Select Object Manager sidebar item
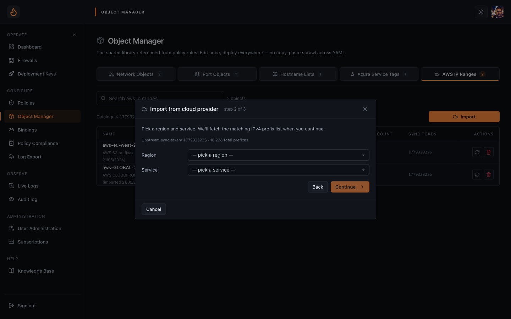The image size is (511, 319). click(x=43, y=116)
